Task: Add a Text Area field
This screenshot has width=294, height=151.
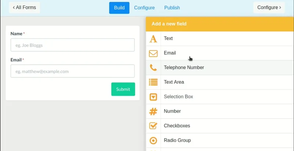Action: coord(220,82)
